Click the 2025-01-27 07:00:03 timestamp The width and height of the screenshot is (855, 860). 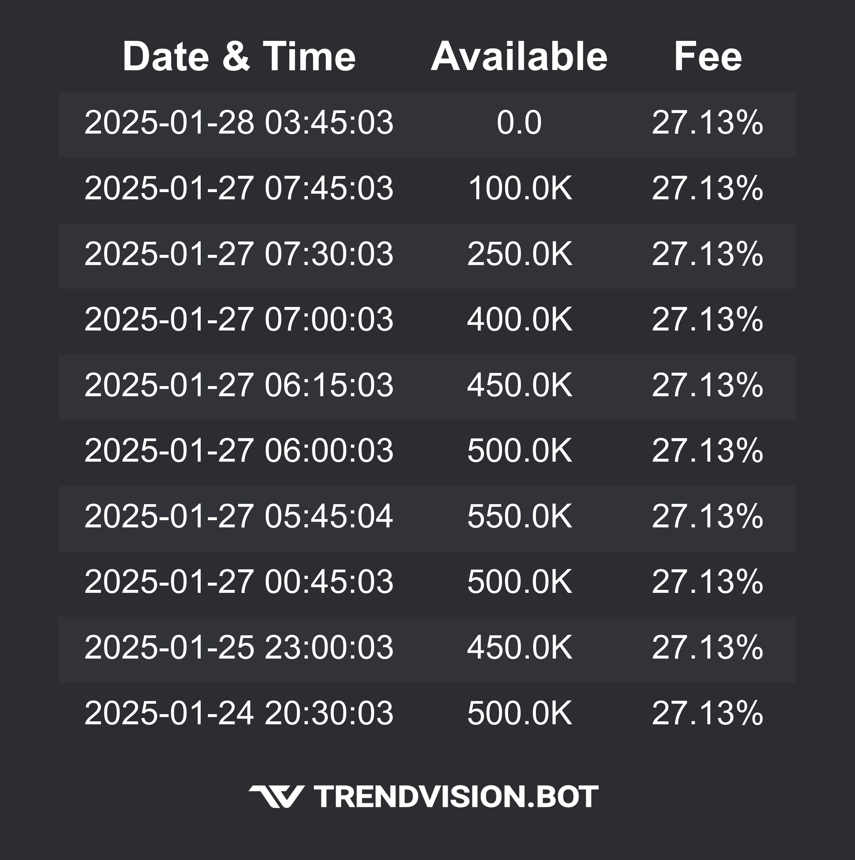pos(239,319)
